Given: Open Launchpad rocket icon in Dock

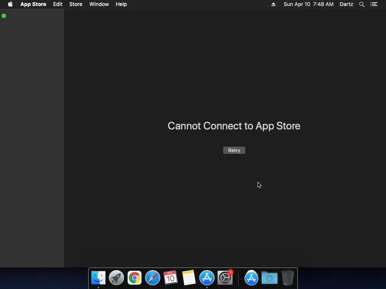Looking at the screenshot, I should [x=116, y=278].
